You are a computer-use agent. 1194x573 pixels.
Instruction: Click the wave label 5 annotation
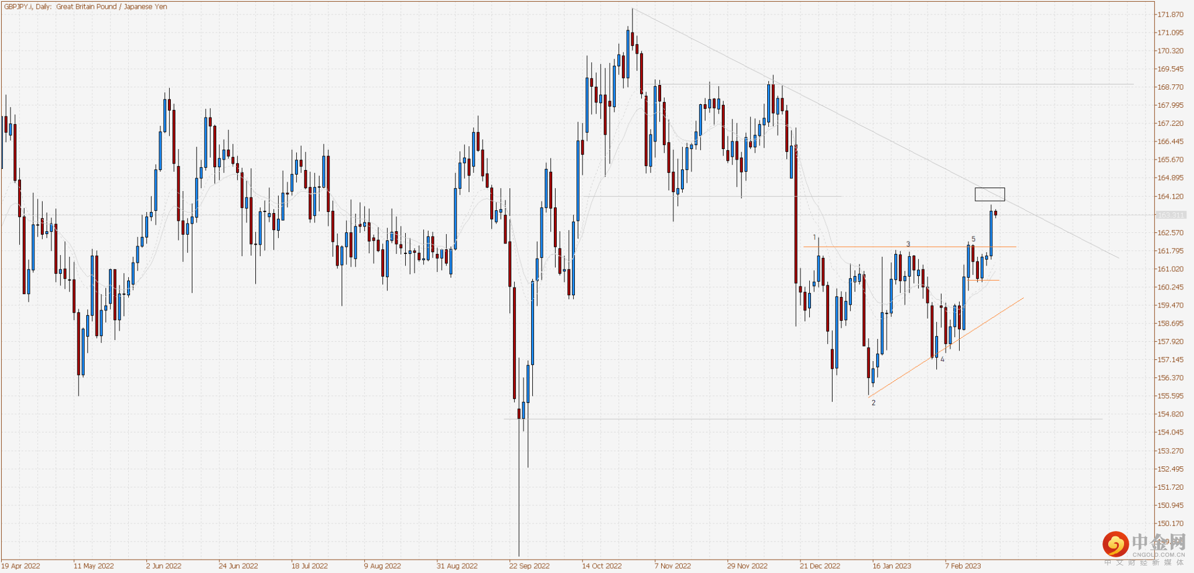coord(974,239)
